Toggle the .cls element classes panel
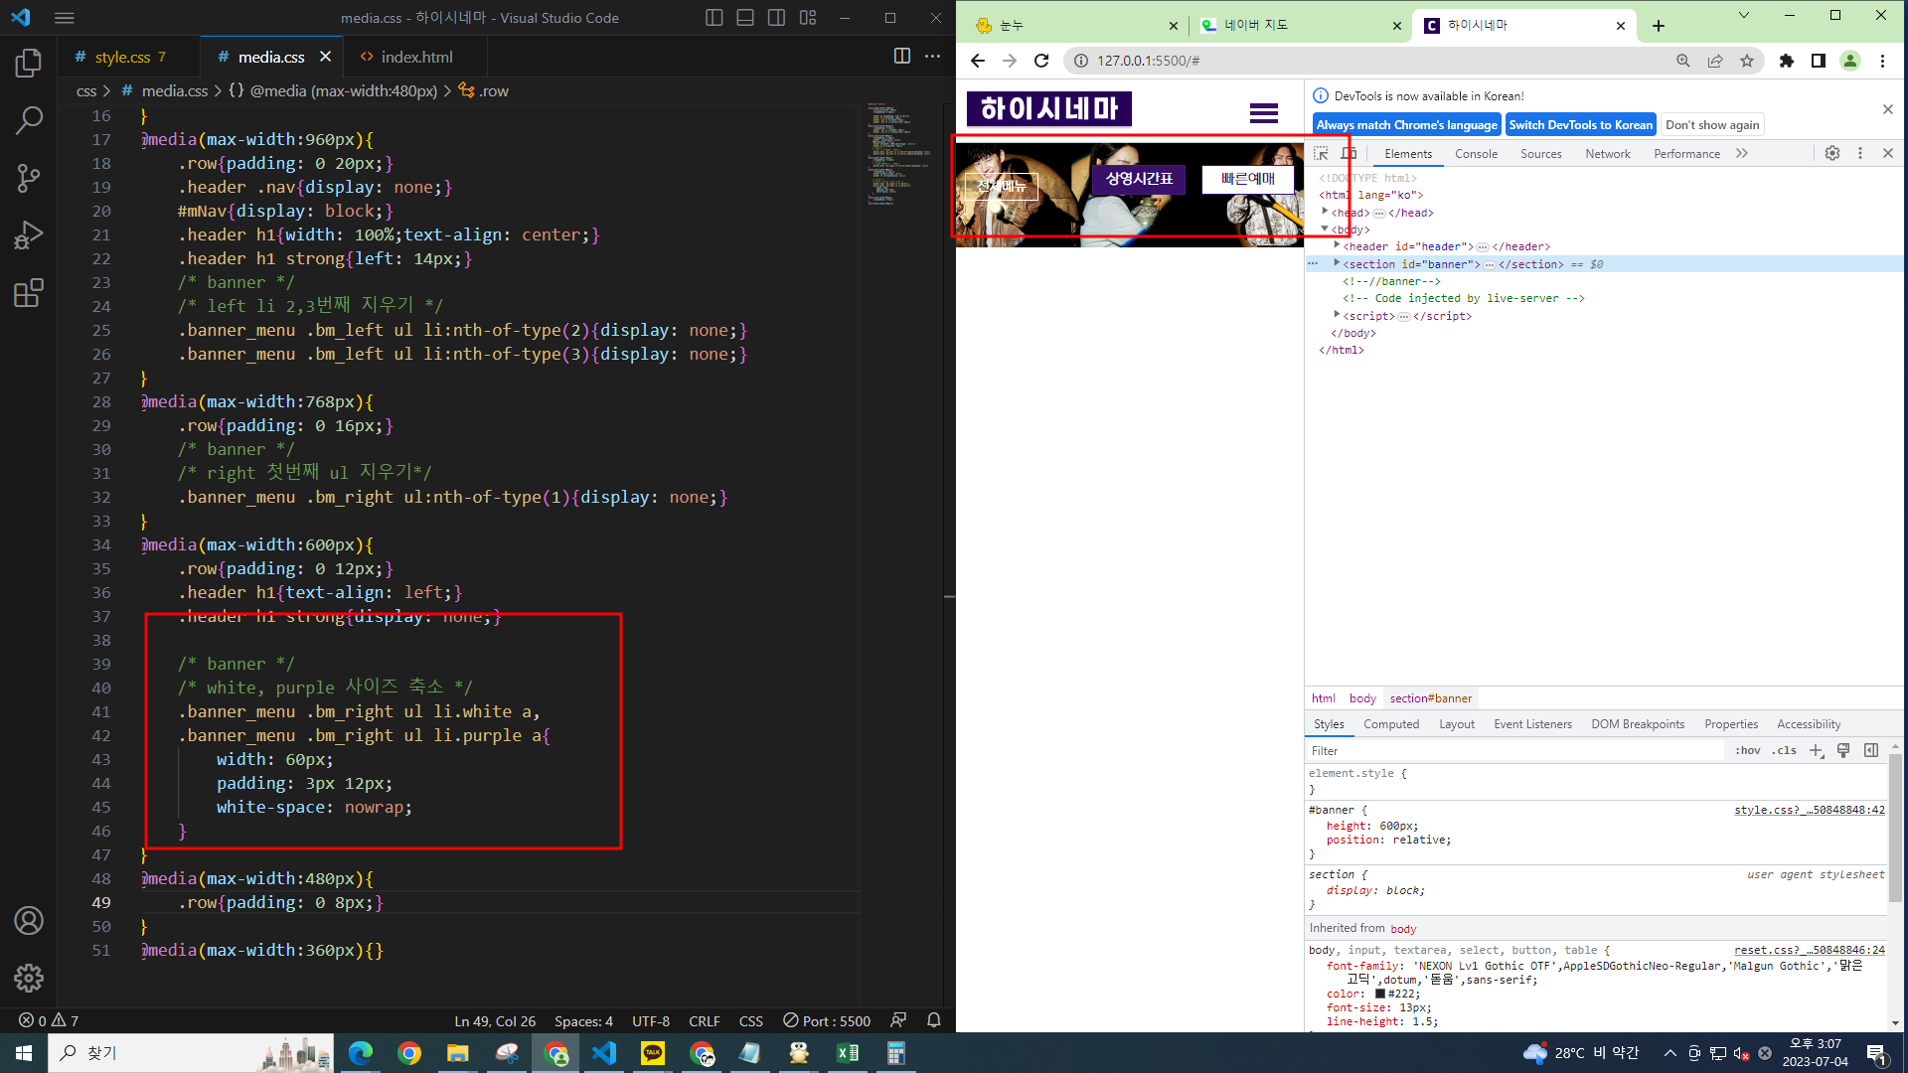Screen dimensions: 1908x1073 [x=1784, y=751]
